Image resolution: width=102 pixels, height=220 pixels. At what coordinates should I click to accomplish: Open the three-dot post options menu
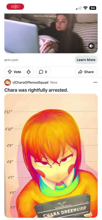click(95, 82)
